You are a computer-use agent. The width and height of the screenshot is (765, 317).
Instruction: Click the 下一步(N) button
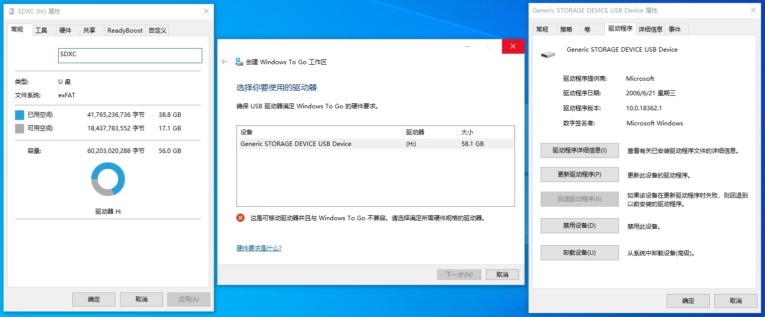pyautogui.click(x=459, y=275)
